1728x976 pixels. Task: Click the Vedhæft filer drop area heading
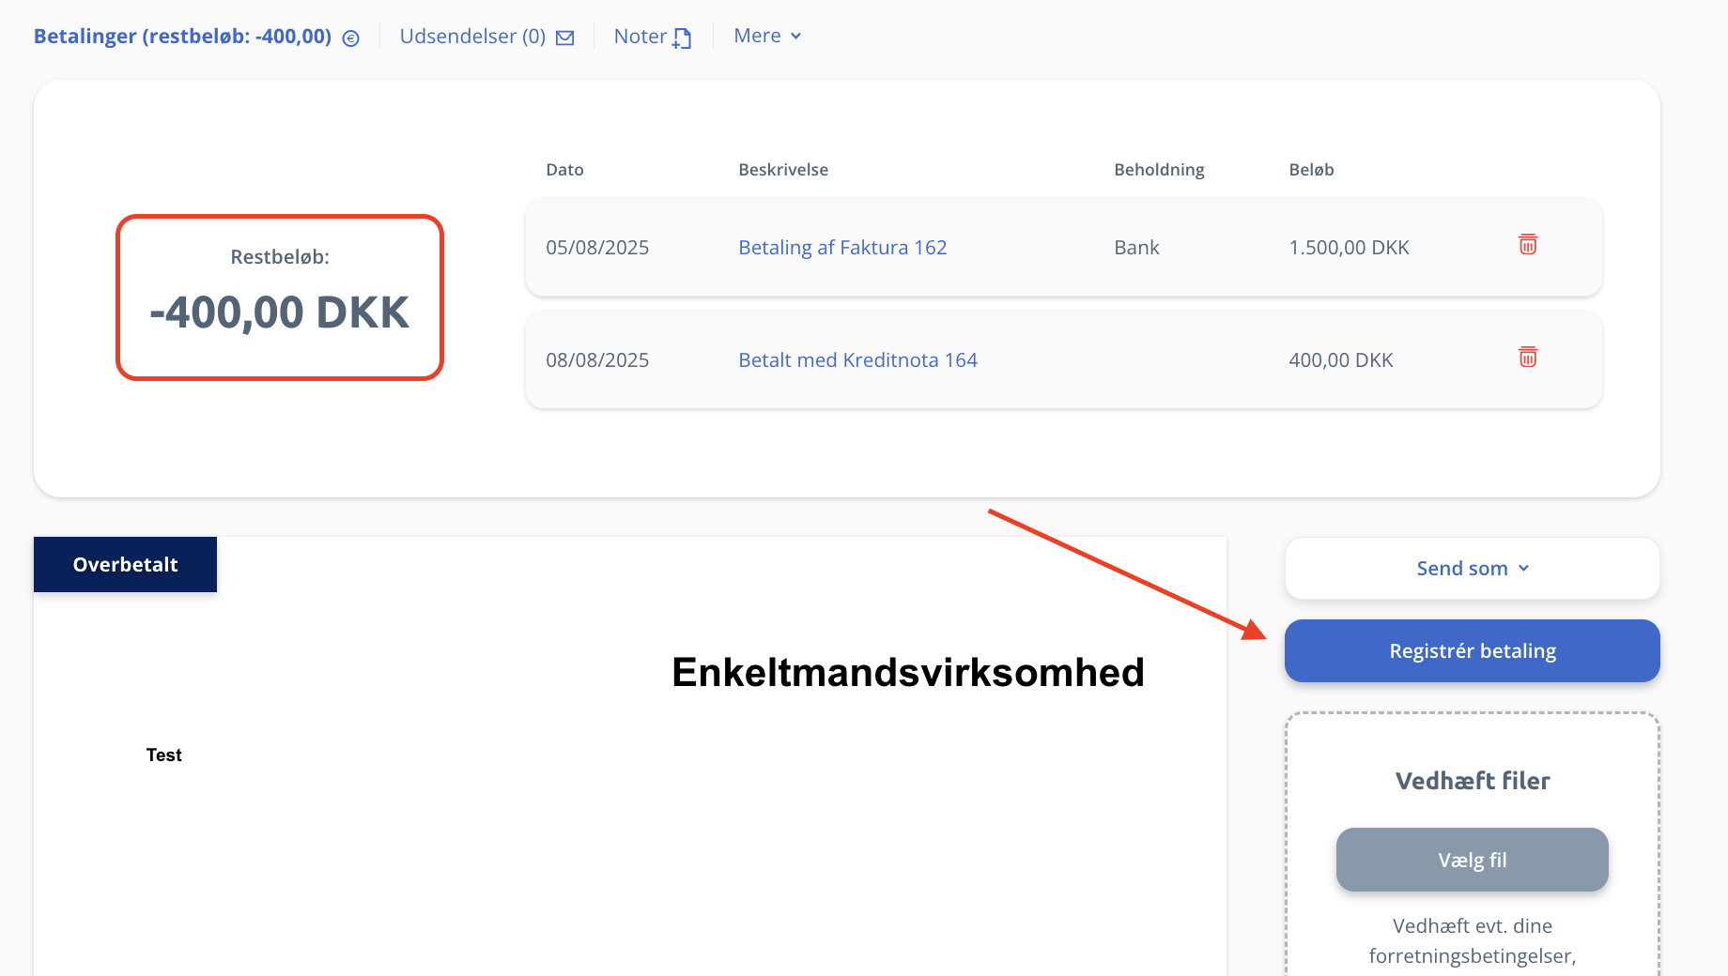coord(1472,781)
